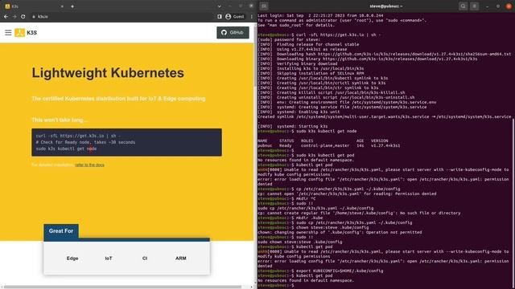Close the K3s browser tab
Image resolution: width=515 pixels, height=289 pixels.
(62, 6)
